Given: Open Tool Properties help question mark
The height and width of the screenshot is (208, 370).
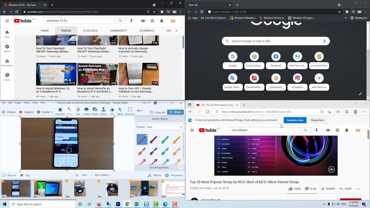Looking at the screenshot, I should tap(181, 168).
